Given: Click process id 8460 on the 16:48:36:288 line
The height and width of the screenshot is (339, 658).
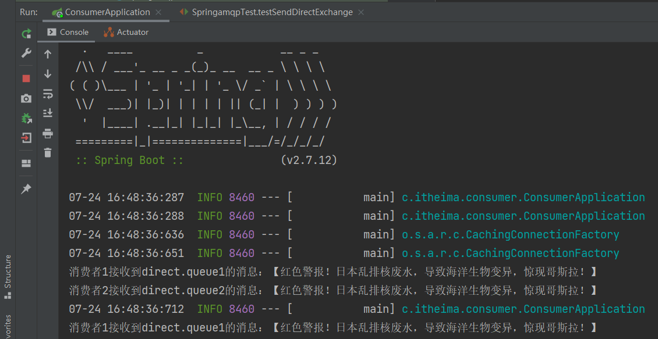Looking at the screenshot, I should (x=242, y=216).
